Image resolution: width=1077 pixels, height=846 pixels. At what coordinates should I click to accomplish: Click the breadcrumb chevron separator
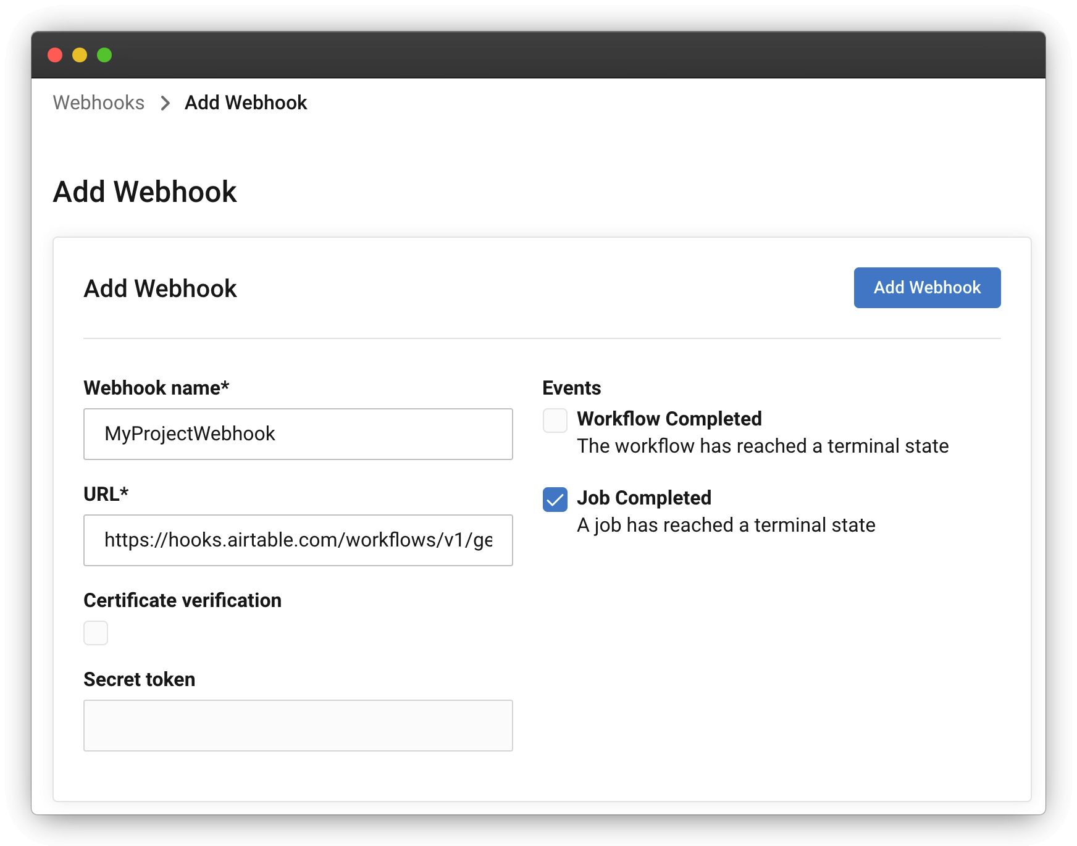tap(165, 103)
